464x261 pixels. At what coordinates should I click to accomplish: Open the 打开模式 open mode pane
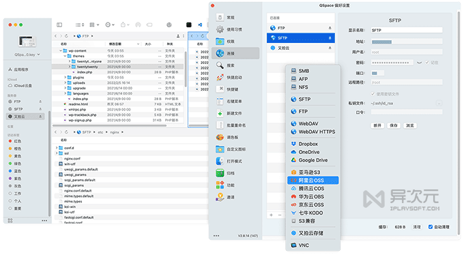(235, 162)
